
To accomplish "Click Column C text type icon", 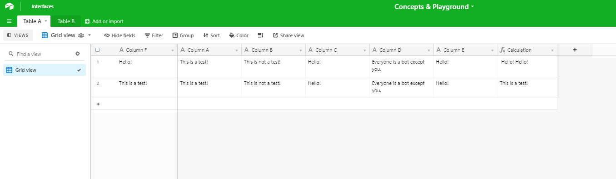I will tap(310, 50).
